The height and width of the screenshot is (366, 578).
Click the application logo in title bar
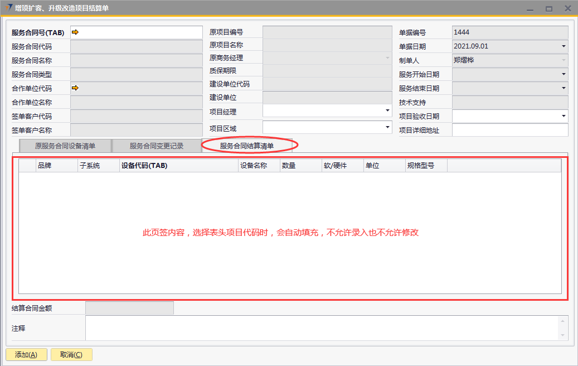coord(8,8)
